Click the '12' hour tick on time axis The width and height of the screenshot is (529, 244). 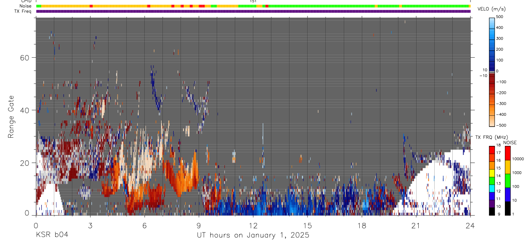253,225
